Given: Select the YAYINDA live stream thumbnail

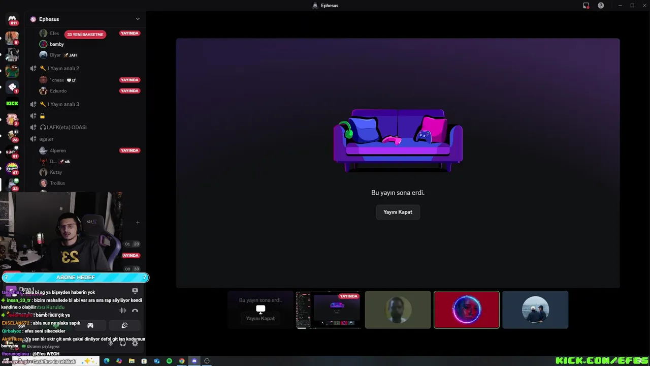Looking at the screenshot, I should tap(329, 310).
